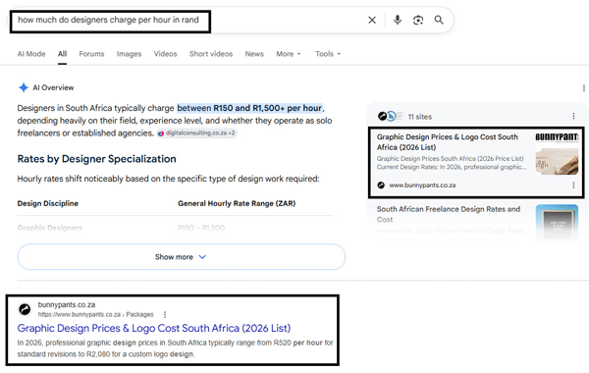The image size is (589, 373).
Task: Click South African Freelance Design Rates thumbnail
Action: (x=557, y=223)
